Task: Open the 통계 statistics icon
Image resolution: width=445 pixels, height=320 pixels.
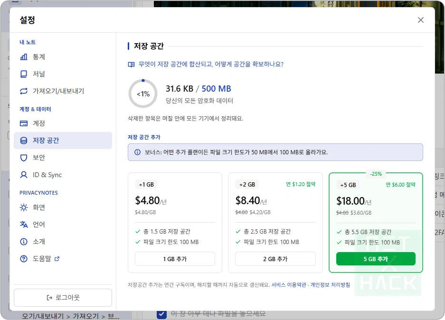Action: coord(24,57)
